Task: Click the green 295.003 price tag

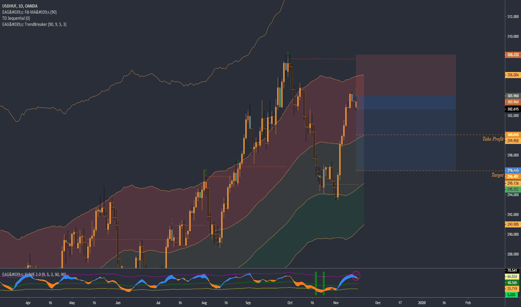Action: (x=513, y=189)
